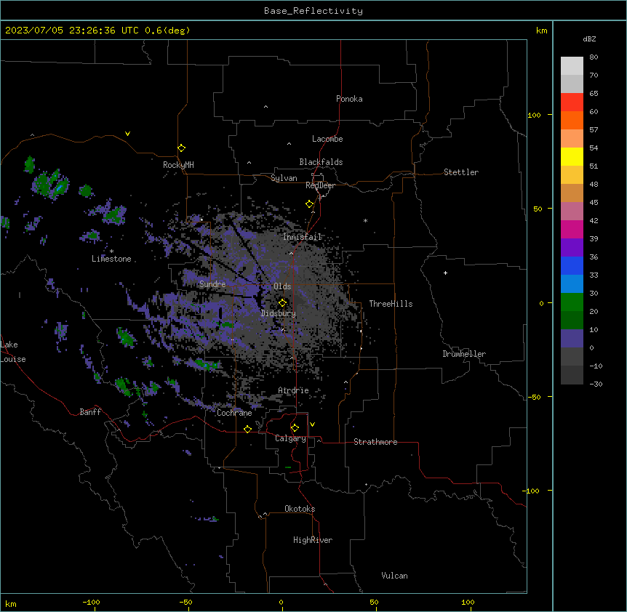Click the Vulcan label
Image resolution: width=627 pixels, height=612 pixels.
[395, 576]
